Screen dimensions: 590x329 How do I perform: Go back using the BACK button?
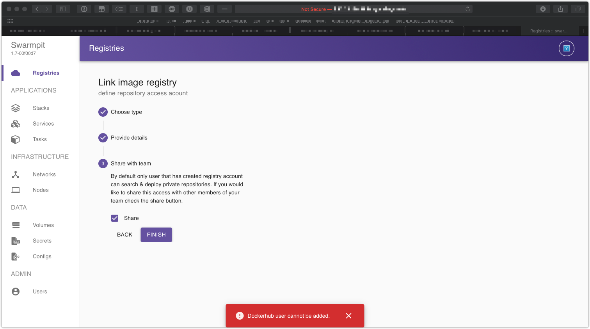click(124, 235)
